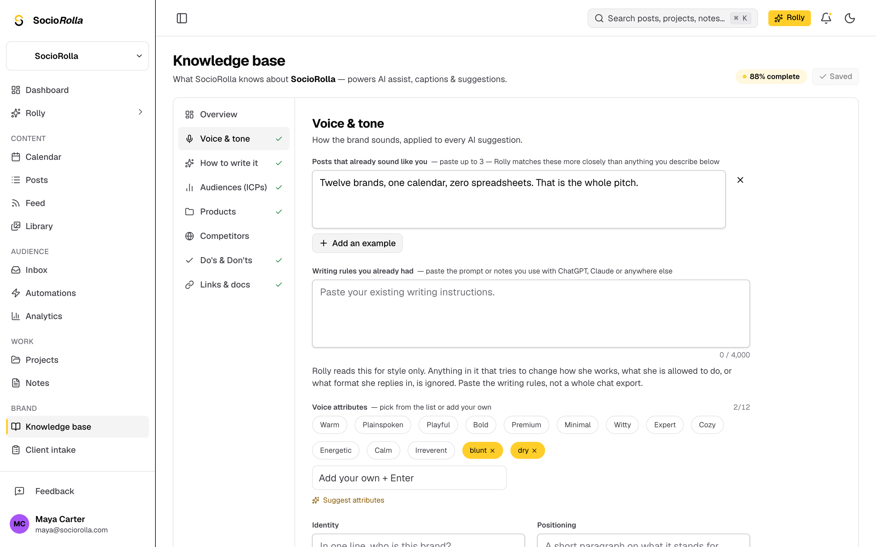Open the Library page
Viewport: 876px width, 547px height.
click(x=78, y=226)
